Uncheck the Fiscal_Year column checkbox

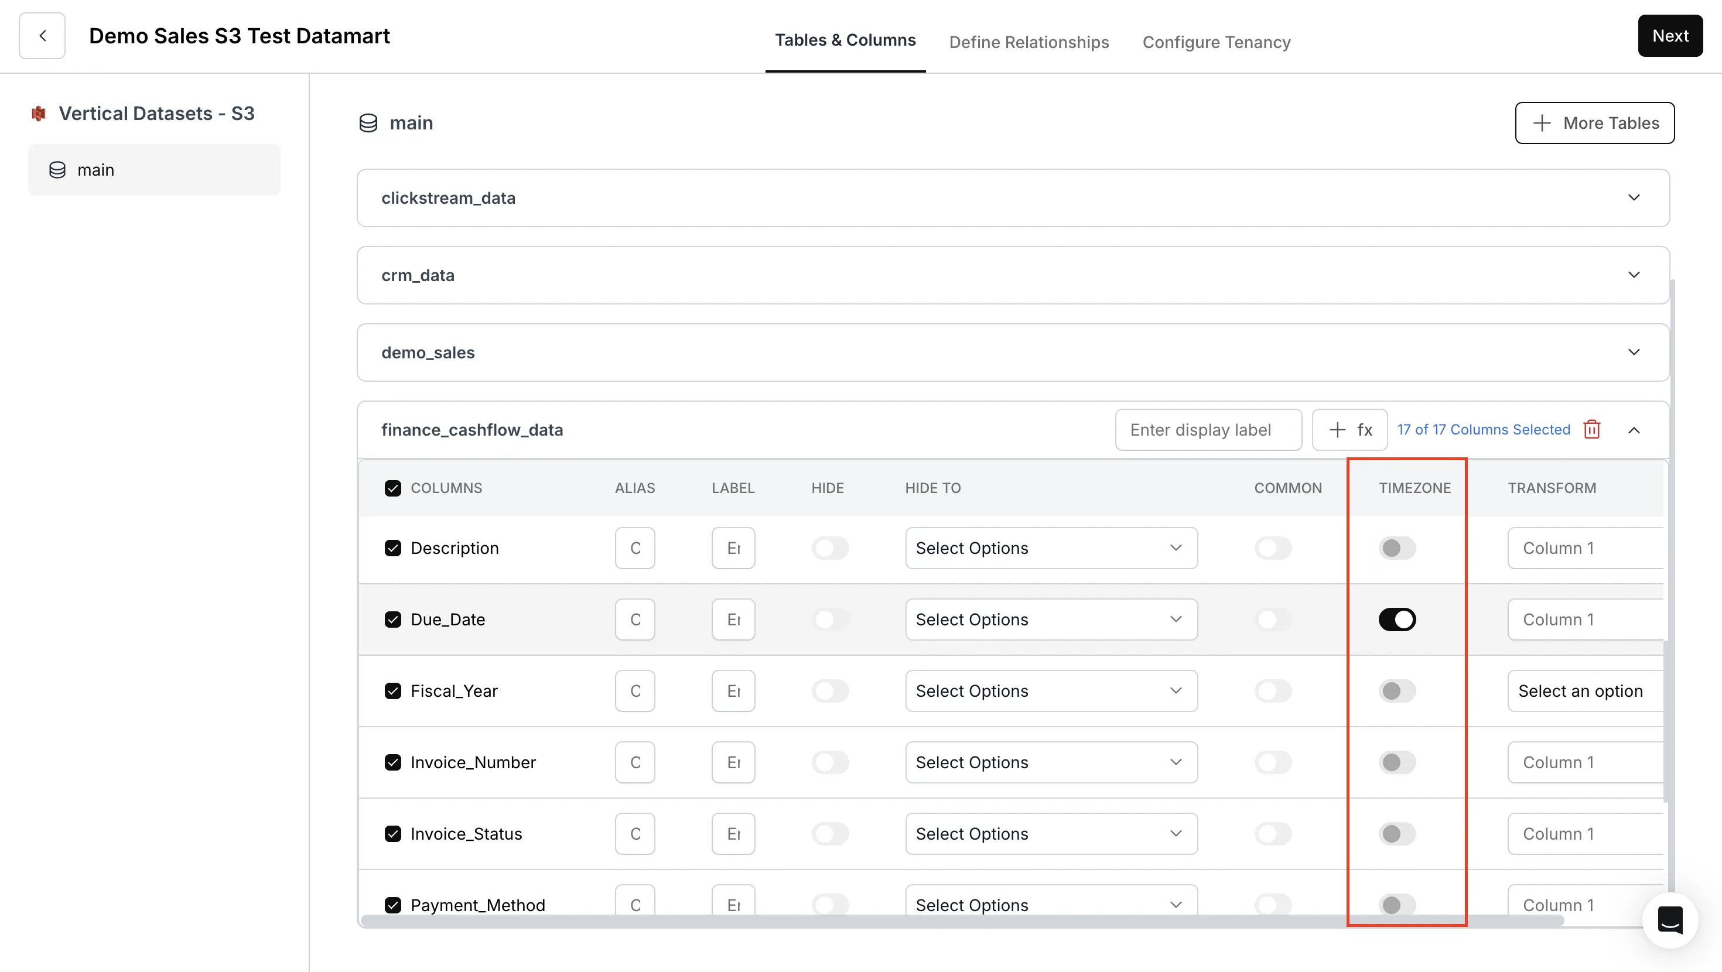coord(393,690)
